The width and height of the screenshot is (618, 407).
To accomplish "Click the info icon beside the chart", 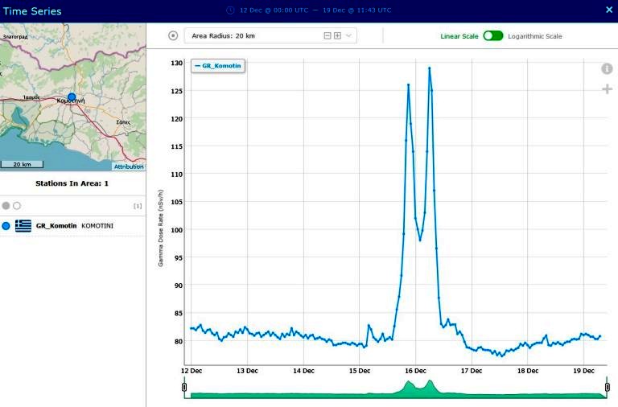I will coord(607,69).
